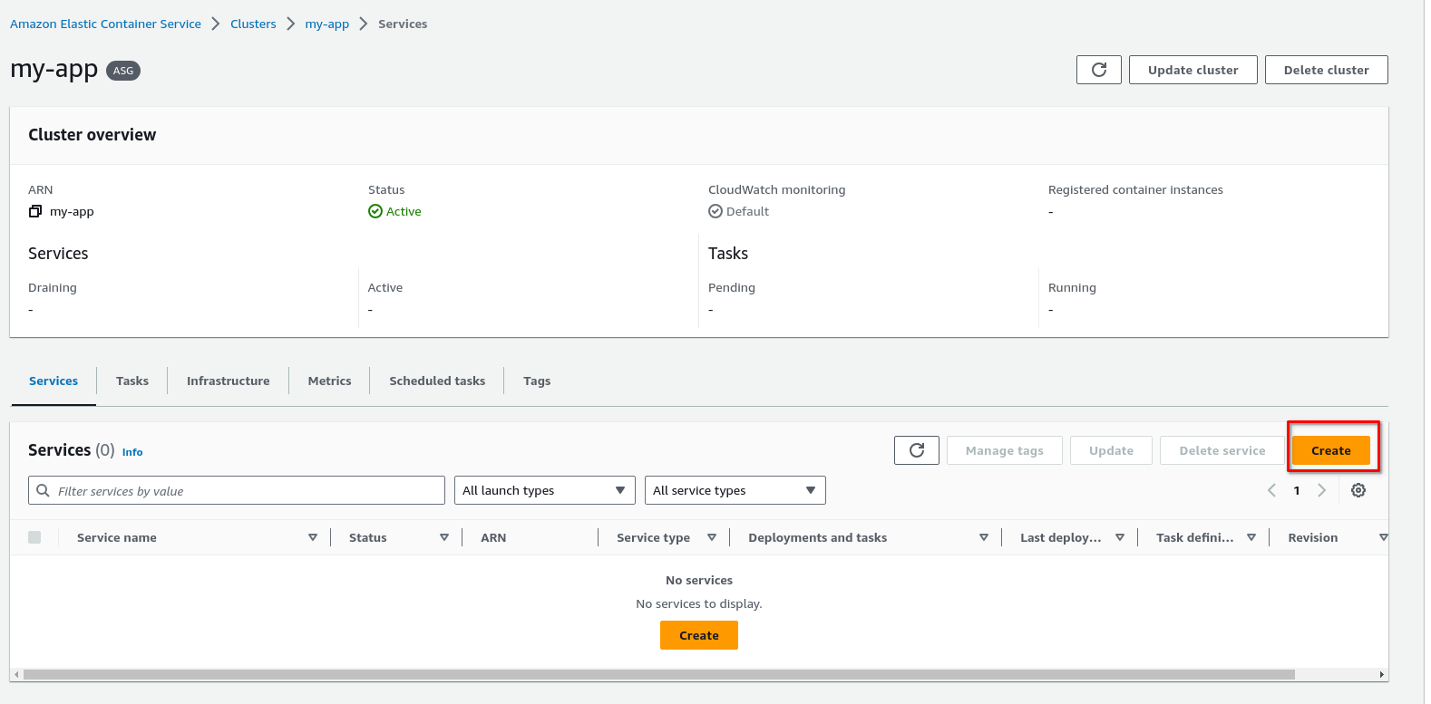The width and height of the screenshot is (1431, 704).
Task: Sort Deployments and tasks column
Action: point(984,537)
